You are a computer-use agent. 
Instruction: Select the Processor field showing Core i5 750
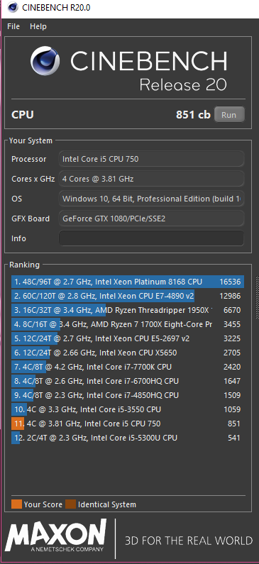click(x=151, y=159)
